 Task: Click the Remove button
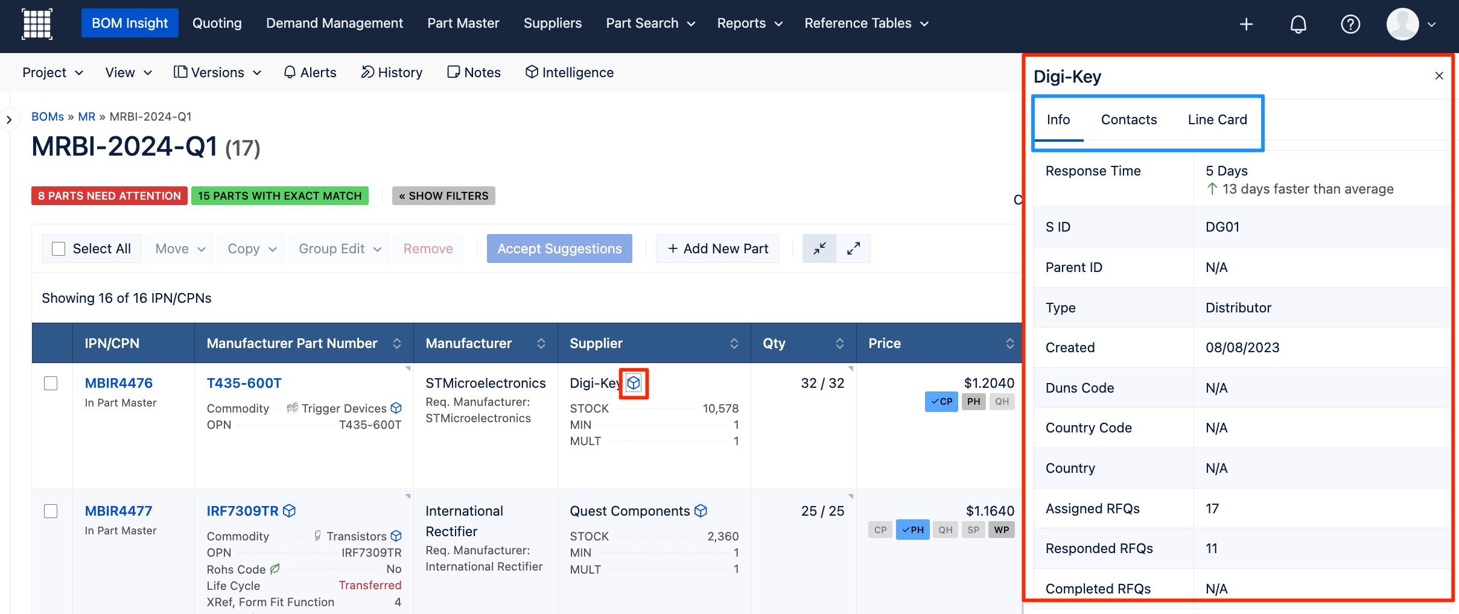tap(428, 248)
